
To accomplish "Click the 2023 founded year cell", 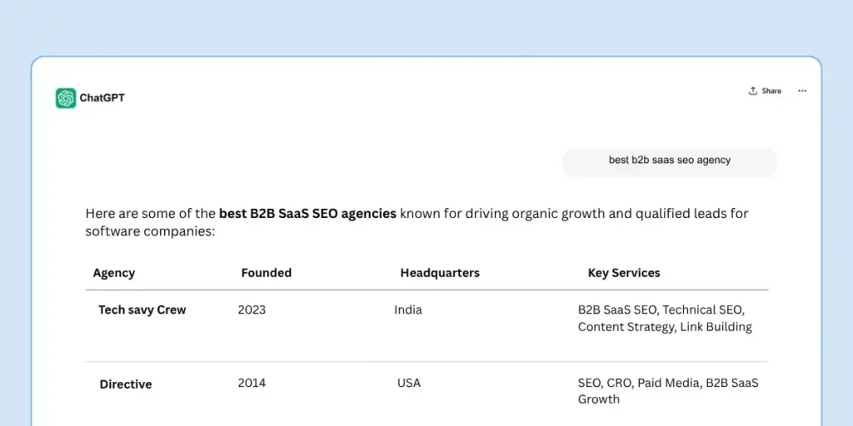I will [252, 310].
